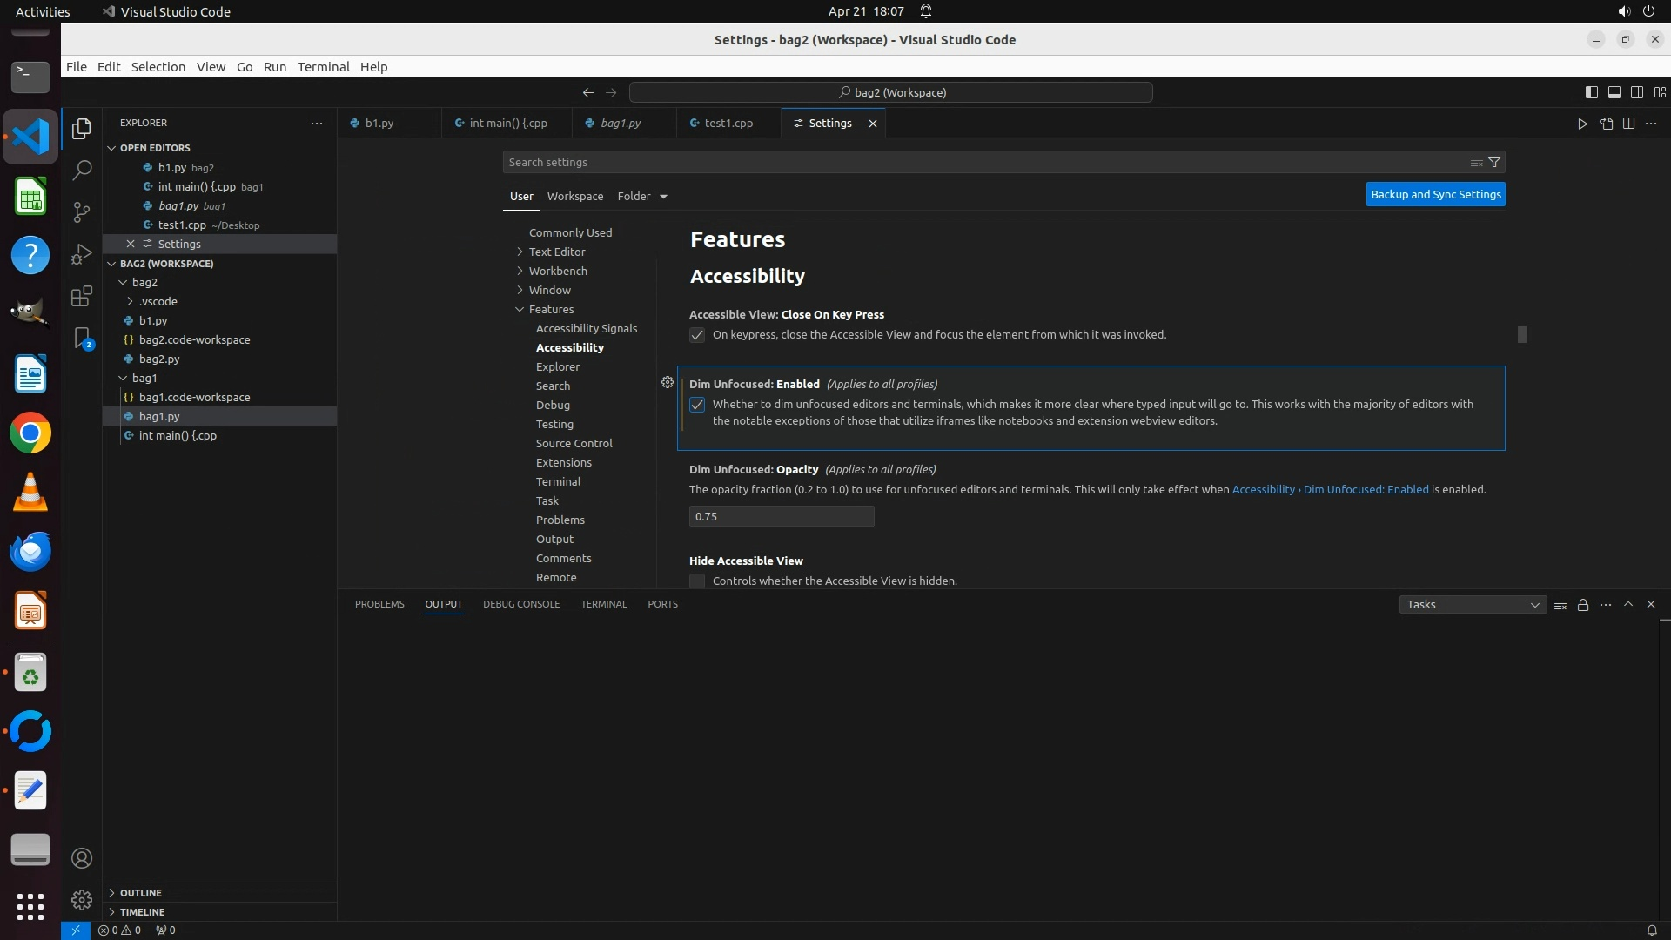Click Backup and Sync Settings button
The height and width of the screenshot is (940, 1671).
pyautogui.click(x=1435, y=195)
